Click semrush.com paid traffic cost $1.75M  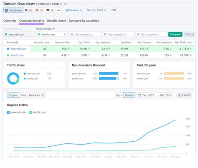point(184,49)
